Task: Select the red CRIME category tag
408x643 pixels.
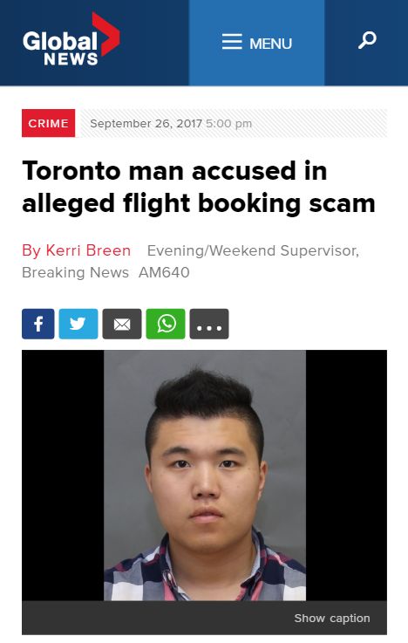Action: (48, 123)
